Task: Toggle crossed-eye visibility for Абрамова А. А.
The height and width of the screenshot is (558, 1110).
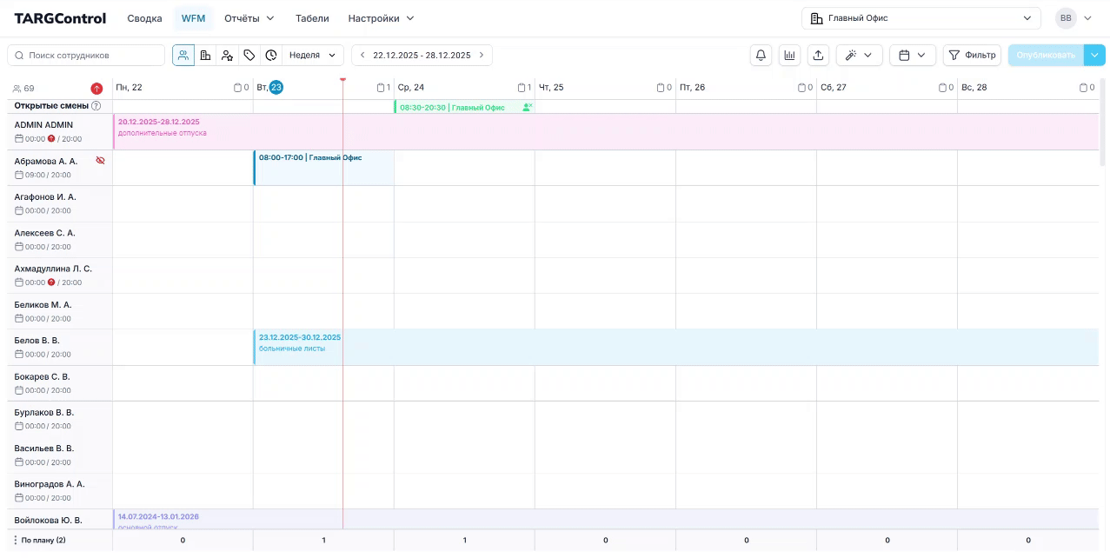Action: 100,161
